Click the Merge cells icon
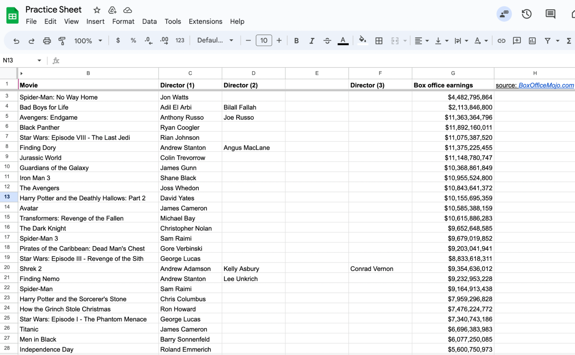575x355 pixels. pos(395,41)
